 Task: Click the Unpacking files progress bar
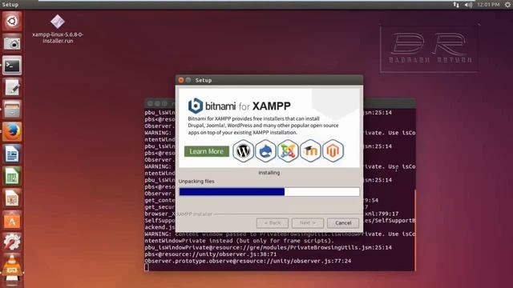tap(269, 192)
